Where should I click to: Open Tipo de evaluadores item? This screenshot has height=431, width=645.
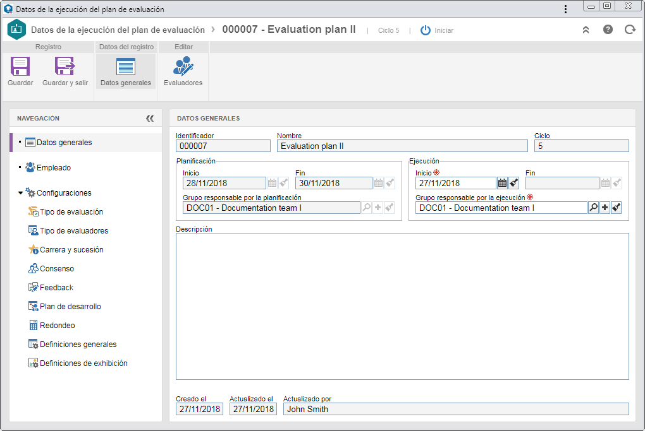(74, 231)
